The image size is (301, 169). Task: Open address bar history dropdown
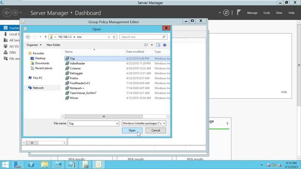(109, 37)
